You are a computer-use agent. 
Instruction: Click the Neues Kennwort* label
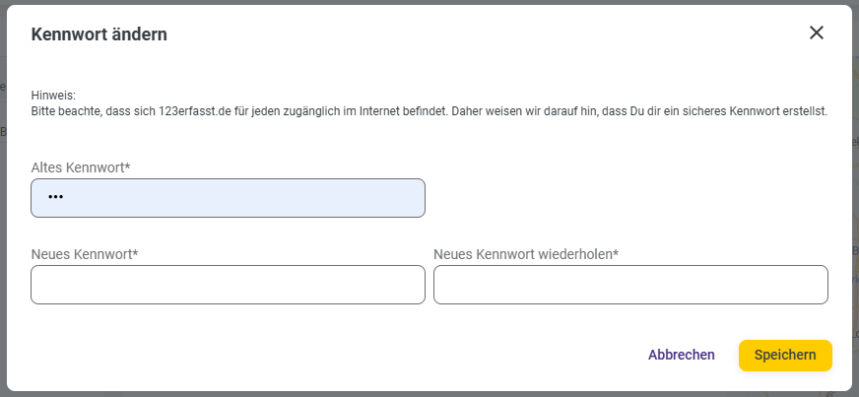click(85, 254)
